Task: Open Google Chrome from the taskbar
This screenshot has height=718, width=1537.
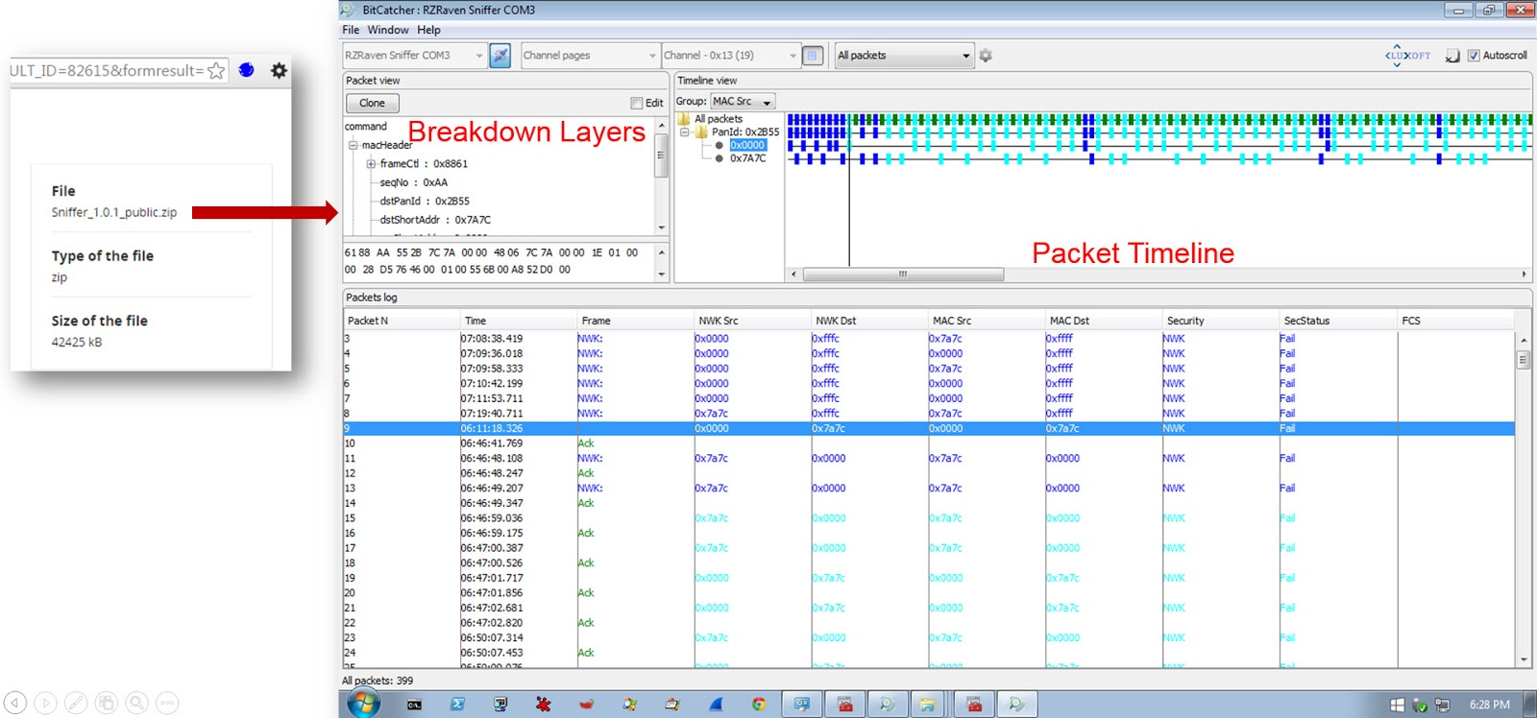Action: 759,705
